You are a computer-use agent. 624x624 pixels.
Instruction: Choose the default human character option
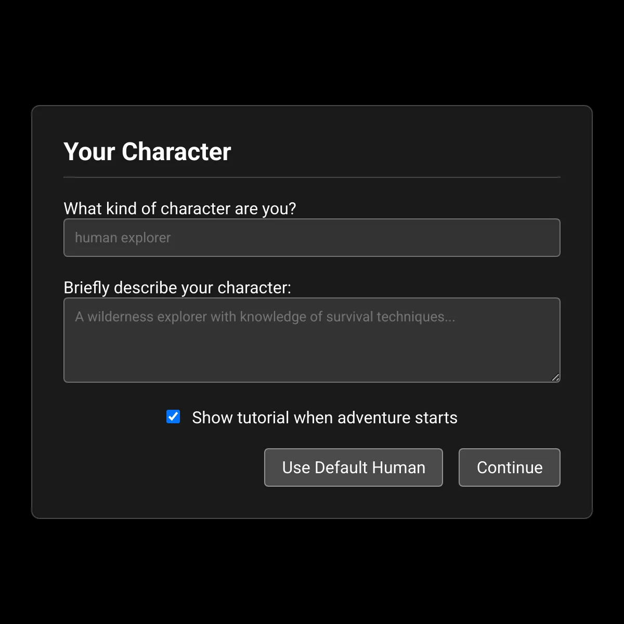(354, 467)
